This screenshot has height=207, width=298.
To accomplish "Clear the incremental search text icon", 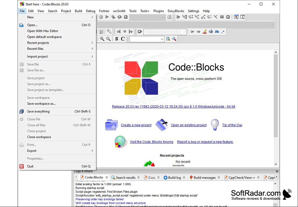I will tap(140, 31).
